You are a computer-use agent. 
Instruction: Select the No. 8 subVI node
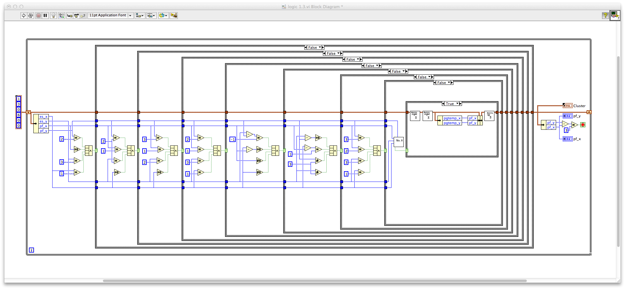point(399,142)
